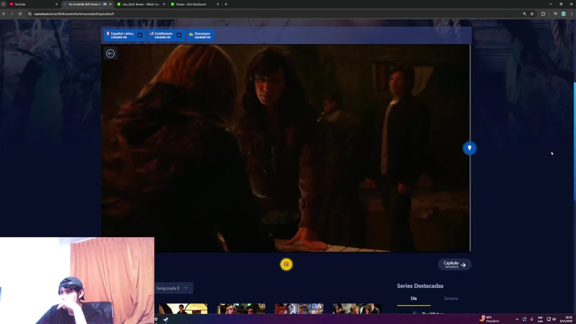This screenshot has height=324, width=576.
Task: Open the browser extensions puzzle icon
Action: pos(543,14)
